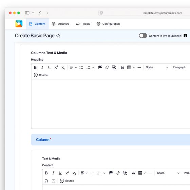Toggle Source mode in Headline editor
This screenshot has height=190, width=190.
(x=41, y=75)
